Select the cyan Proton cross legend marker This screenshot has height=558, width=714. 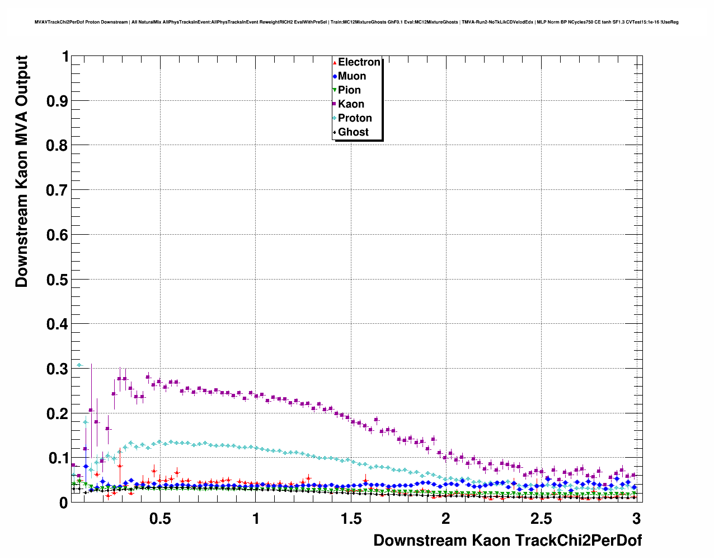coord(335,118)
